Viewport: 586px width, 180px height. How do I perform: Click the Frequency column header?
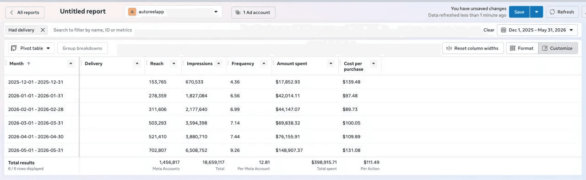pos(243,64)
